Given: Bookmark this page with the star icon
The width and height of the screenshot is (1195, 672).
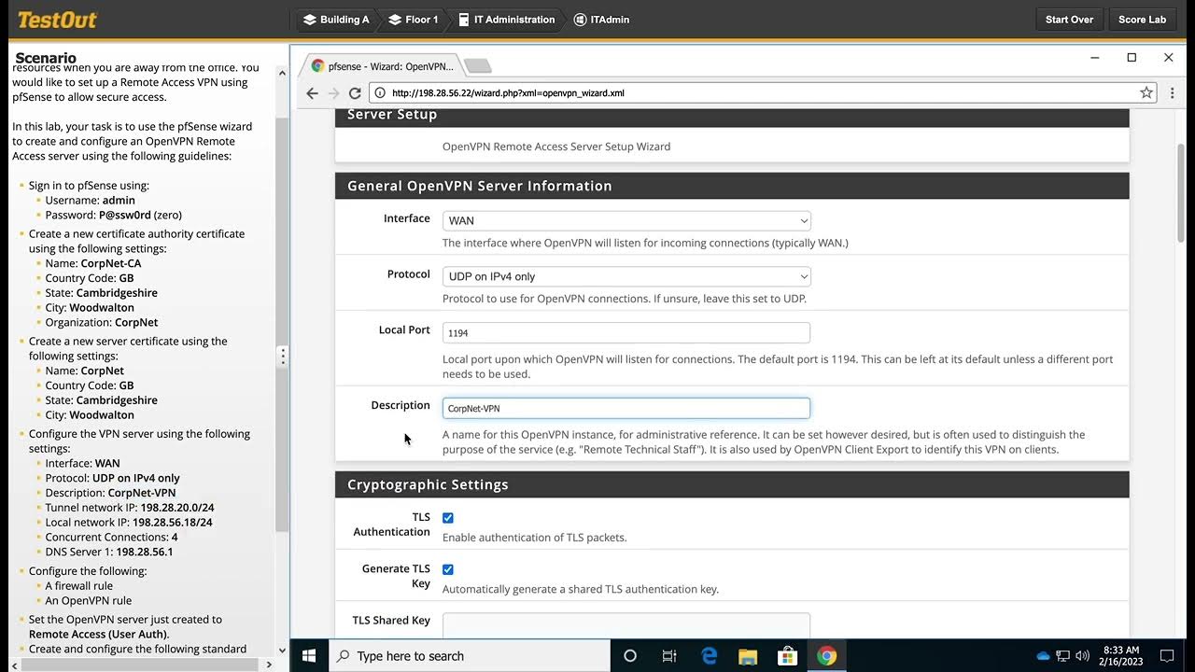Looking at the screenshot, I should click(1146, 93).
